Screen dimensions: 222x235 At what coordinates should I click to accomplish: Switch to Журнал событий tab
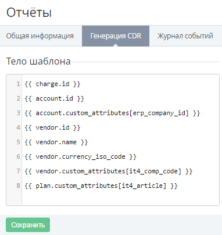(185, 36)
